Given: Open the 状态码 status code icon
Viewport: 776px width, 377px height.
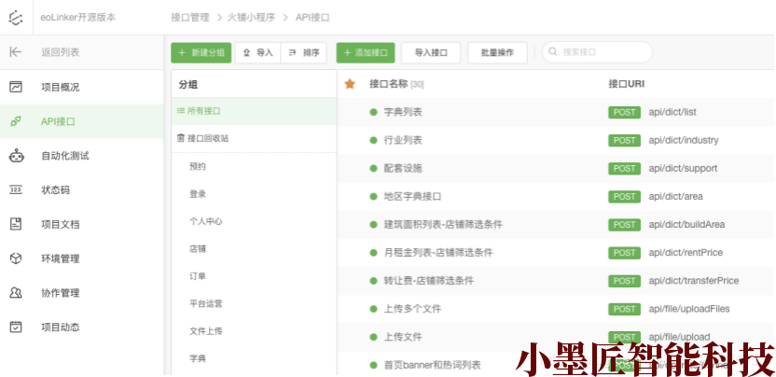Looking at the screenshot, I should 16,189.
